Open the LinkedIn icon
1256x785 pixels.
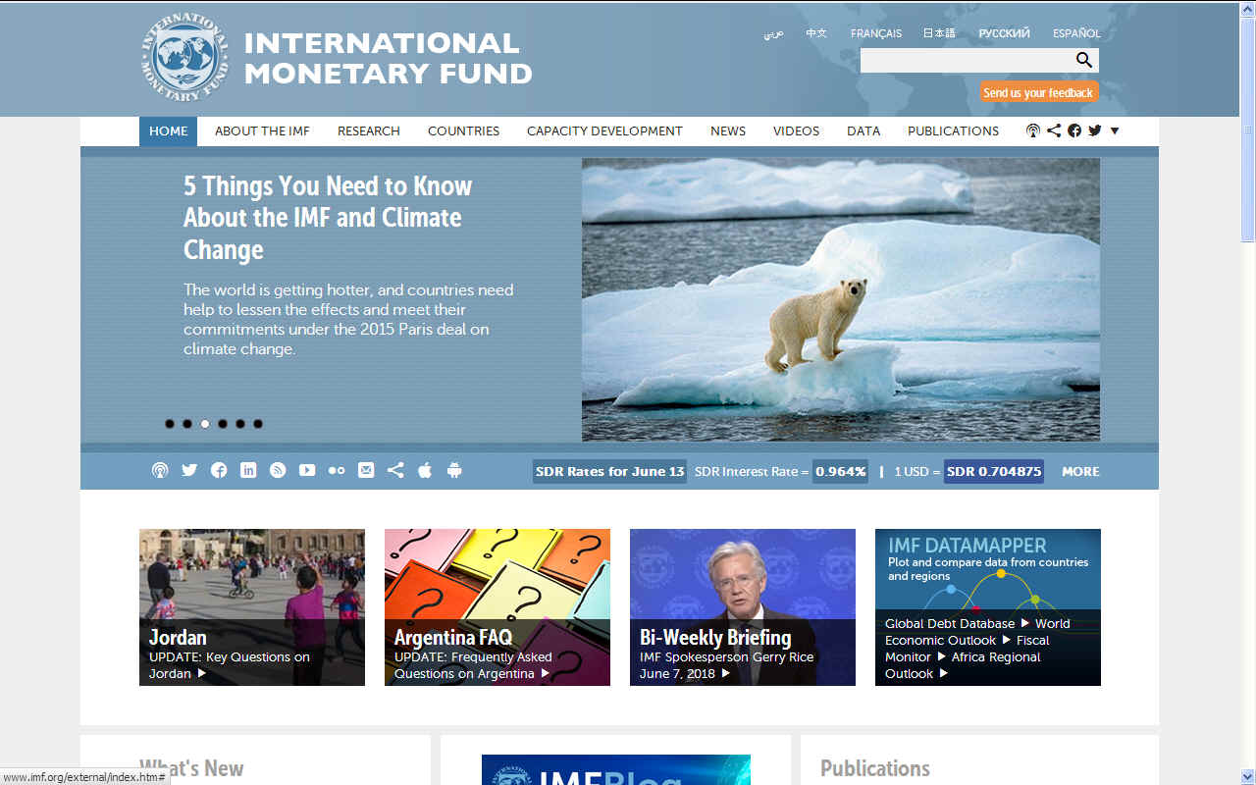click(x=248, y=470)
